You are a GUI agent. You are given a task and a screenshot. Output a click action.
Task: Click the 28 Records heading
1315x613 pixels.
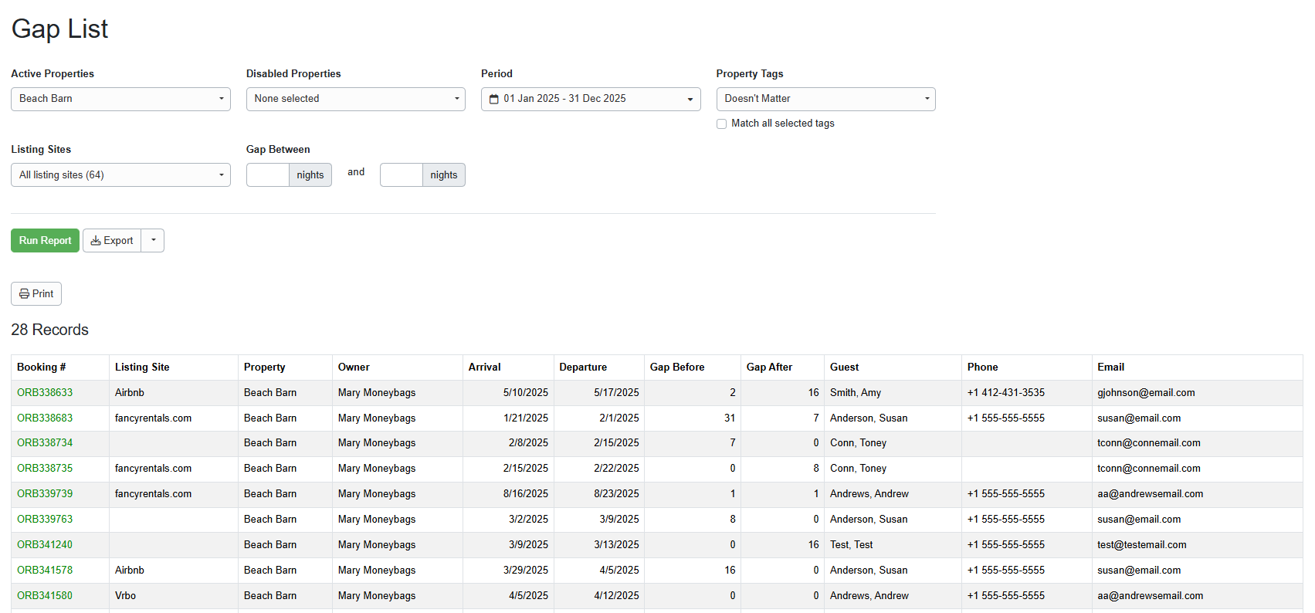pos(50,330)
